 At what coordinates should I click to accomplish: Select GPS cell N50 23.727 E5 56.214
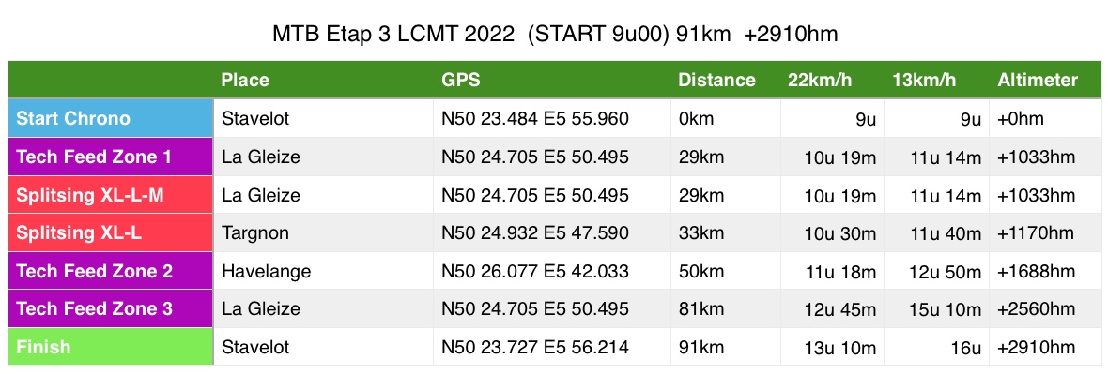[x=552, y=347]
